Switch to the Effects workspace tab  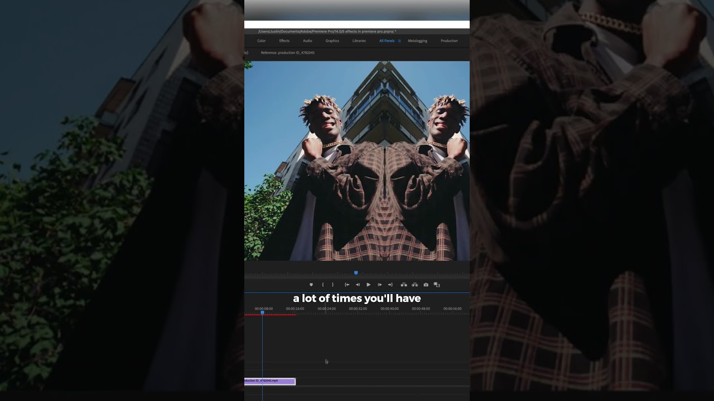(x=284, y=41)
